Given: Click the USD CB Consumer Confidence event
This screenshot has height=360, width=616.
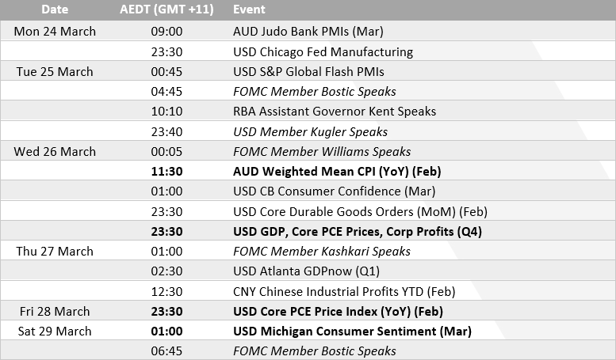Looking at the screenshot, I should pos(332,191).
